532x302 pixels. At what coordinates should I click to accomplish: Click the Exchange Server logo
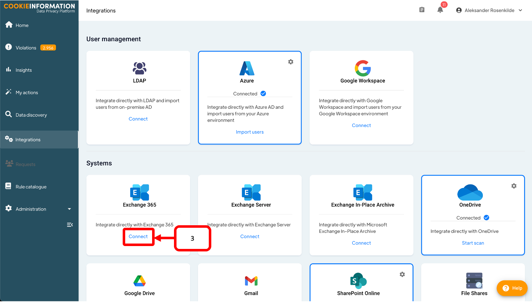coord(251,192)
